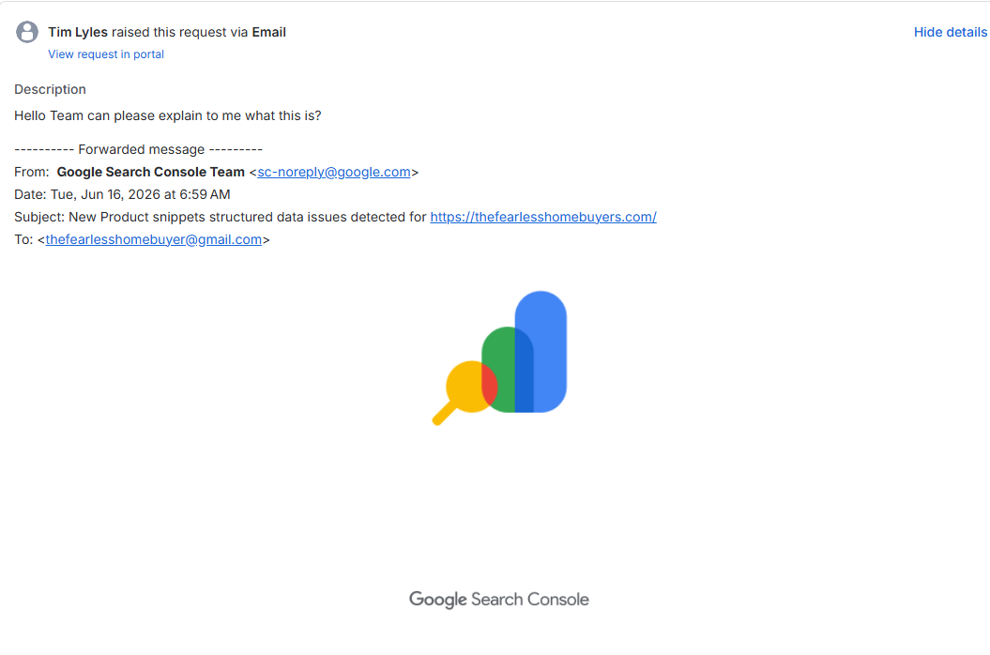Image resolution: width=990 pixels, height=655 pixels.
Task: Click the bold 'Email' channel label
Action: point(269,32)
